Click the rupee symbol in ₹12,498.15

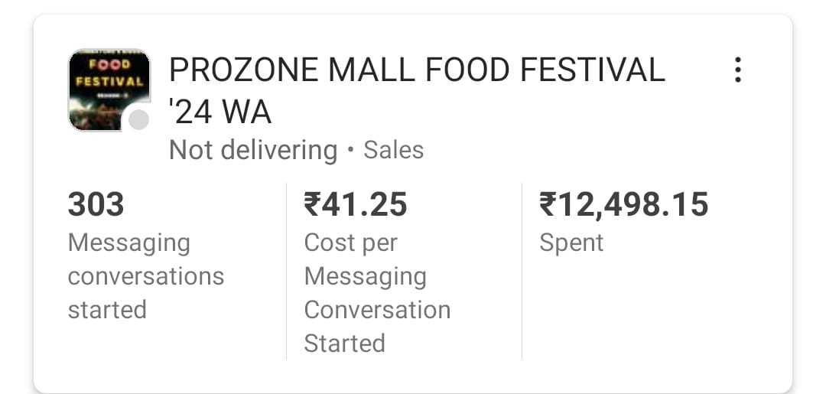click(548, 204)
